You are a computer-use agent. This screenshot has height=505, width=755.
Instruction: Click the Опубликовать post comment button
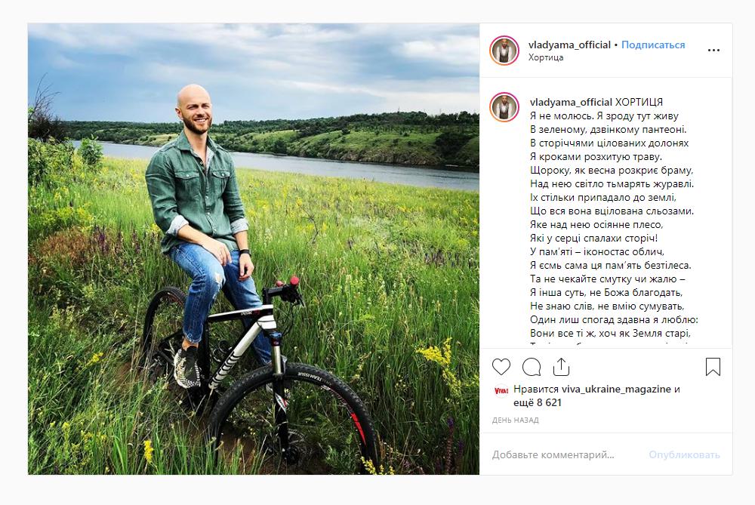click(684, 454)
